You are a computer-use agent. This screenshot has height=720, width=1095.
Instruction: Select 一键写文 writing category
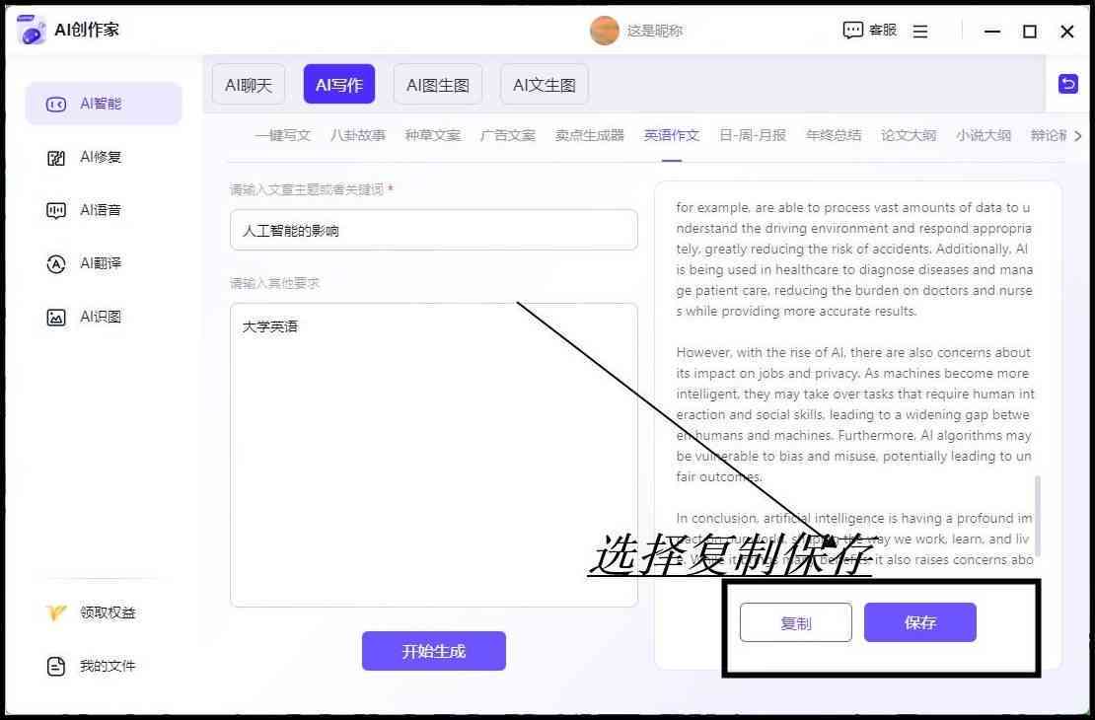tap(283, 135)
